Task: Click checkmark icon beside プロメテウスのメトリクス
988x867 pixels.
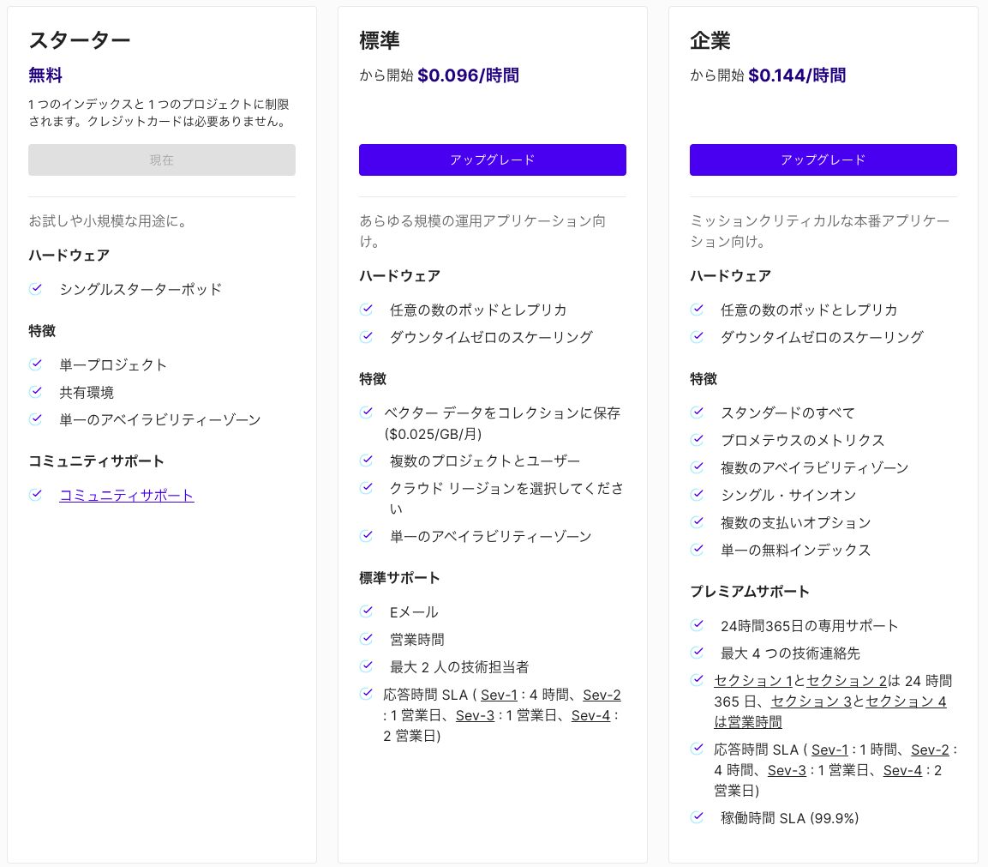Action: tap(698, 439)
